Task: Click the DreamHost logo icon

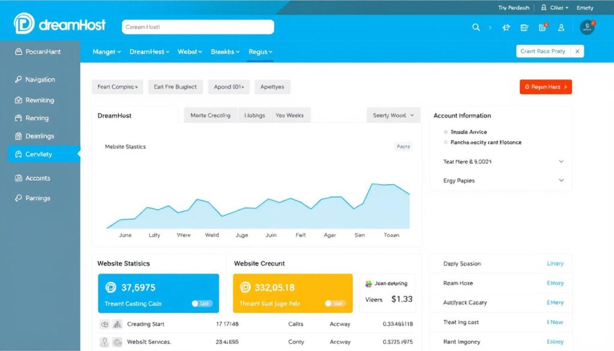Action: (24, 23)
